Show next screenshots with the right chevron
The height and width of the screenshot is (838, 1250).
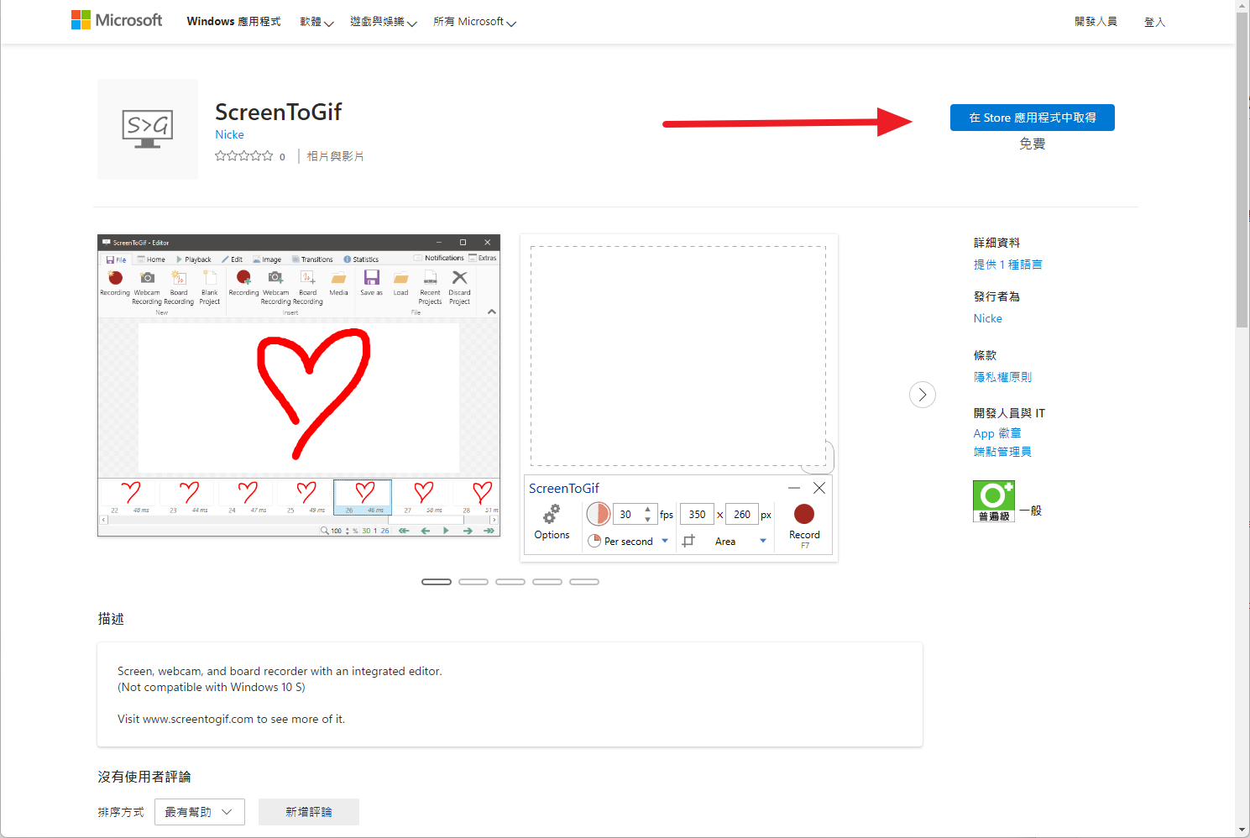click(x=923, y=395)
